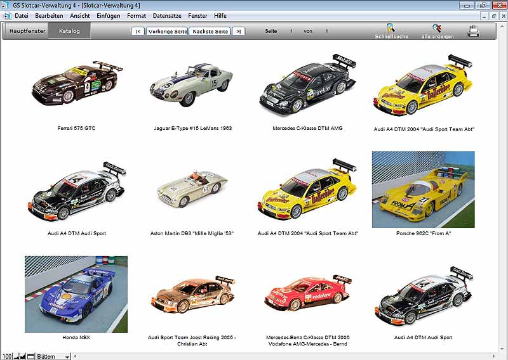Go to Vorherige Seite
The image size is (508, 360).
pyautogui.click(x=167, y=31)
